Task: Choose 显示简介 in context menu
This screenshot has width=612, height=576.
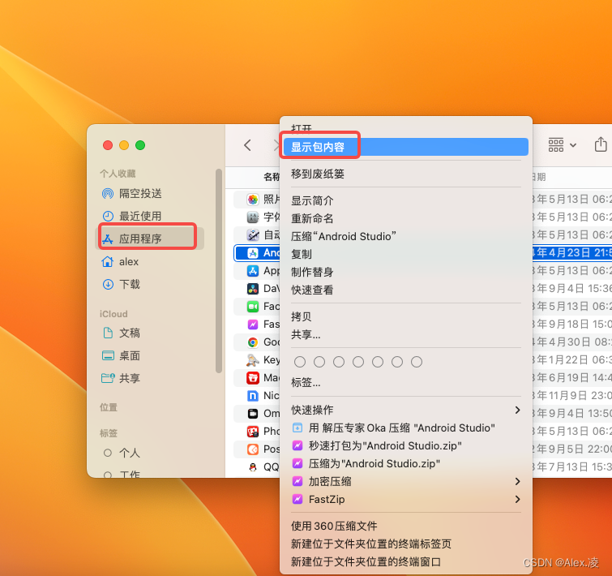Action: pos(406,200)
